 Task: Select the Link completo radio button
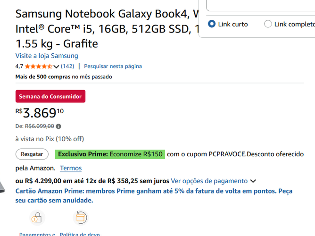tap(268, 24)
